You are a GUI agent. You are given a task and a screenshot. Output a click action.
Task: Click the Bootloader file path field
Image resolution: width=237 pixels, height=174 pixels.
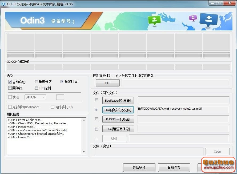183,100
